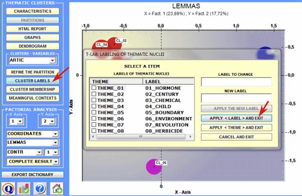Click APPLY <LABEL> AND EXIT button
Screen dimensions: 302x196
pos(236,118)
